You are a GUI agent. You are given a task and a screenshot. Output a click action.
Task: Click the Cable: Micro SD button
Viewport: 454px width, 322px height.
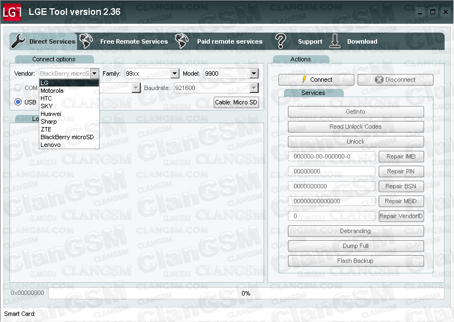[x=236, y=102]
